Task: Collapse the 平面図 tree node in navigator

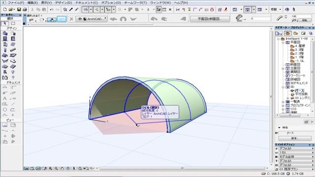Action: [283, 43]
